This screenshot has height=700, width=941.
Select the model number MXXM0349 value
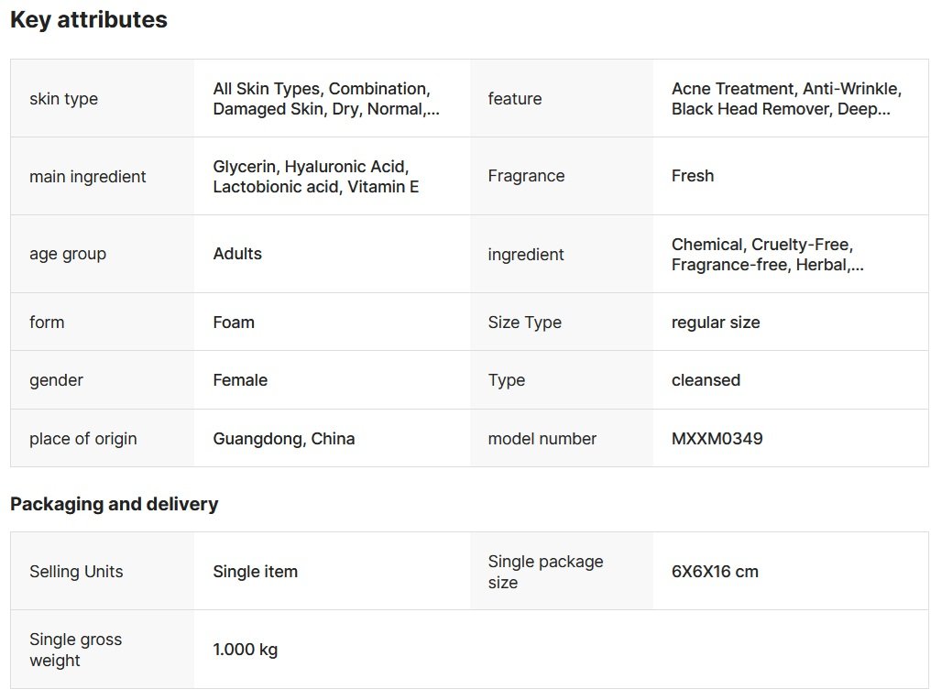point(717,439)
